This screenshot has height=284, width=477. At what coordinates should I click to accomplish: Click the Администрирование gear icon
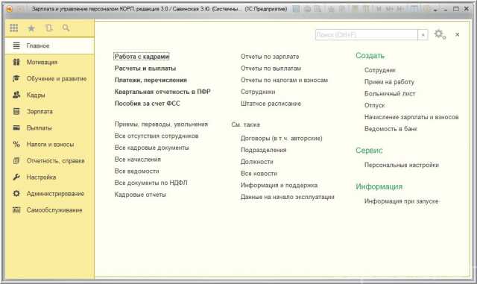click(x=16, y=194)
